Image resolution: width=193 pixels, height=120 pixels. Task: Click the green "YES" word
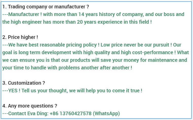[x=13, y=91]
